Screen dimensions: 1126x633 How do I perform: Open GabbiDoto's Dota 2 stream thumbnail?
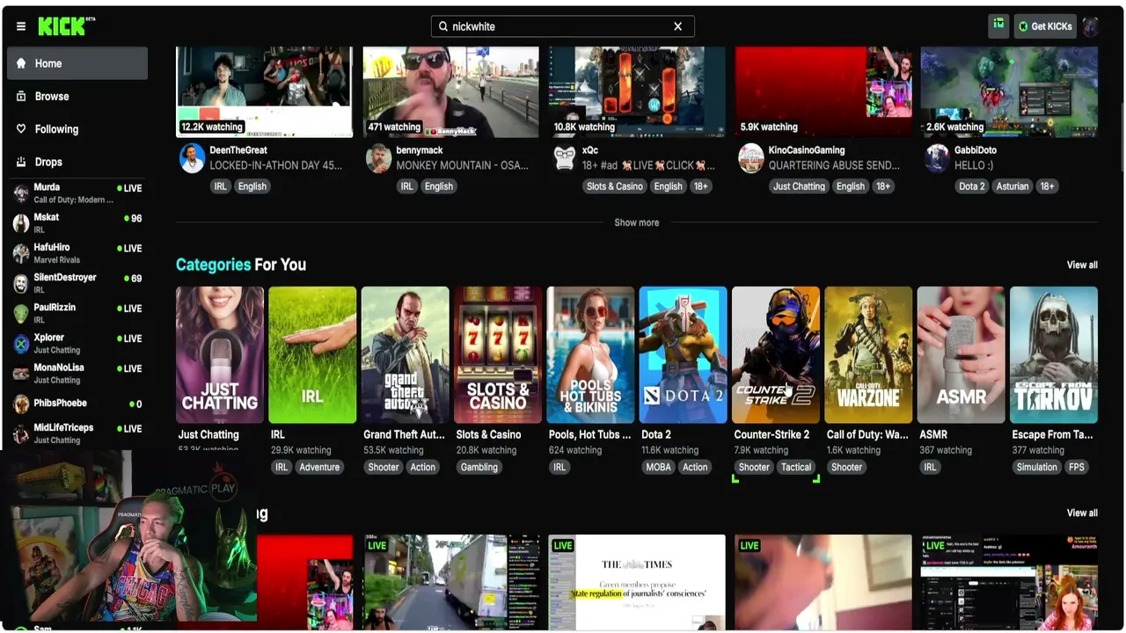coord(1009,92)
